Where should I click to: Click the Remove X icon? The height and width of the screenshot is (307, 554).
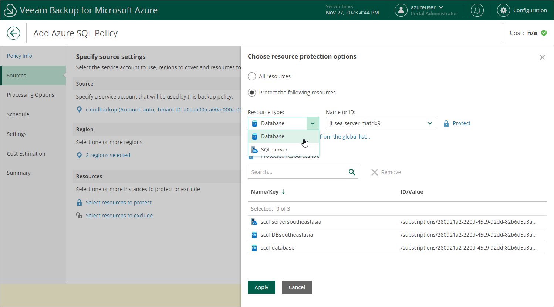(x=375, y=172)
